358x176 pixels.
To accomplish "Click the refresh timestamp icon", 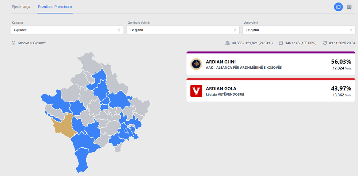I will pos(324,43).
